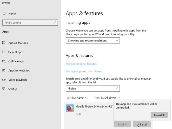
Task: Focus the Find a setting search box
Action: tap(30, 23)
